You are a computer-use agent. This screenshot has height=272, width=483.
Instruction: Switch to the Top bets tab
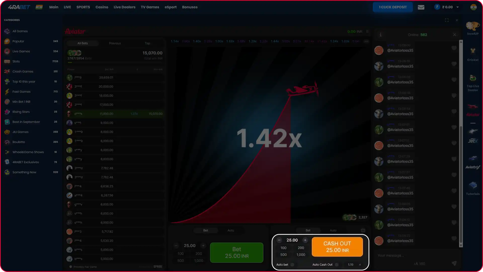[147, 43]
